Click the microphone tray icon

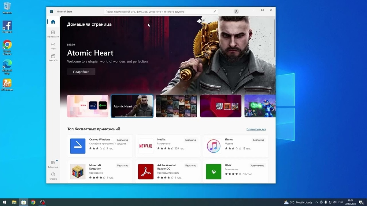click(326, 202)
